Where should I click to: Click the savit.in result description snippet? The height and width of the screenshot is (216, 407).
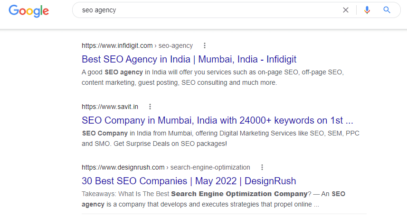pos(220,138)
